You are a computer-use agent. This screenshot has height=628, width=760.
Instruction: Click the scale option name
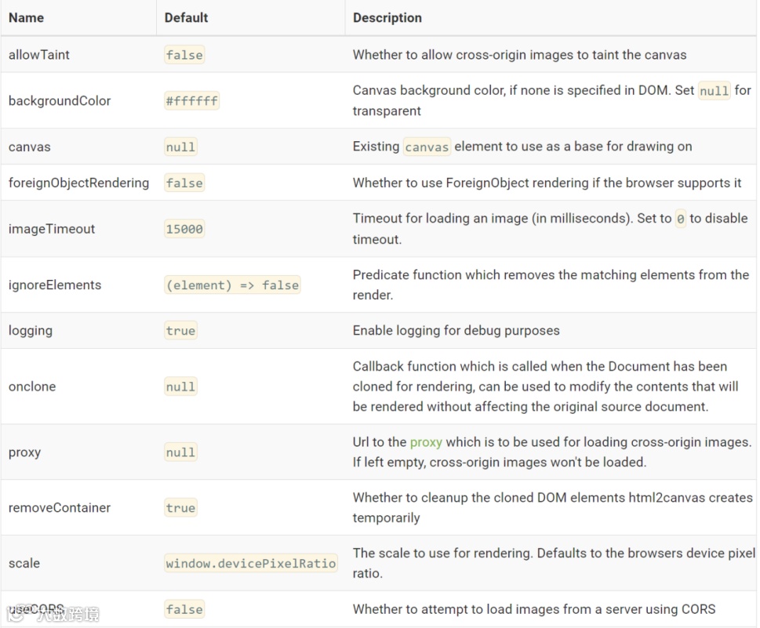tap(24, 563)
